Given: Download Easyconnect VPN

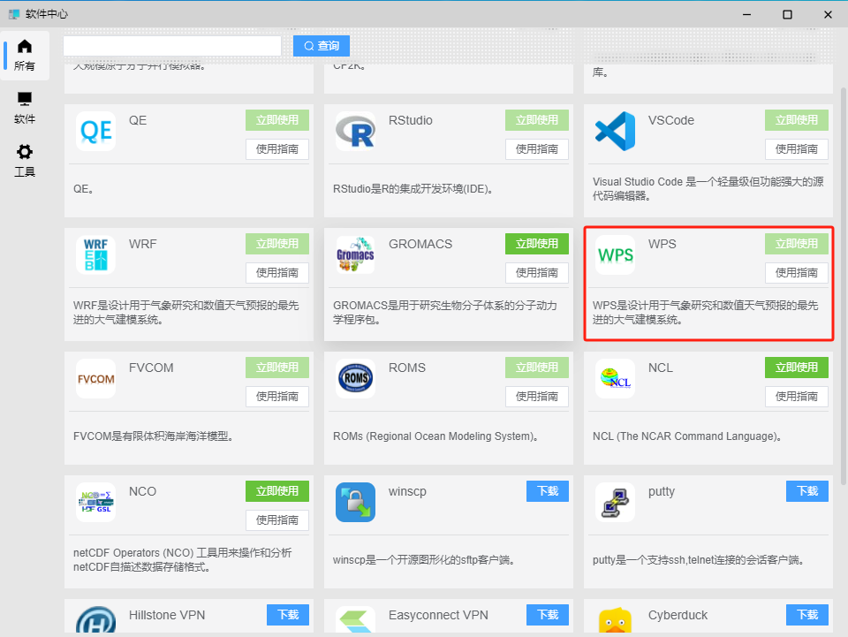Looking at the screenshot, I should pos(548,616).
